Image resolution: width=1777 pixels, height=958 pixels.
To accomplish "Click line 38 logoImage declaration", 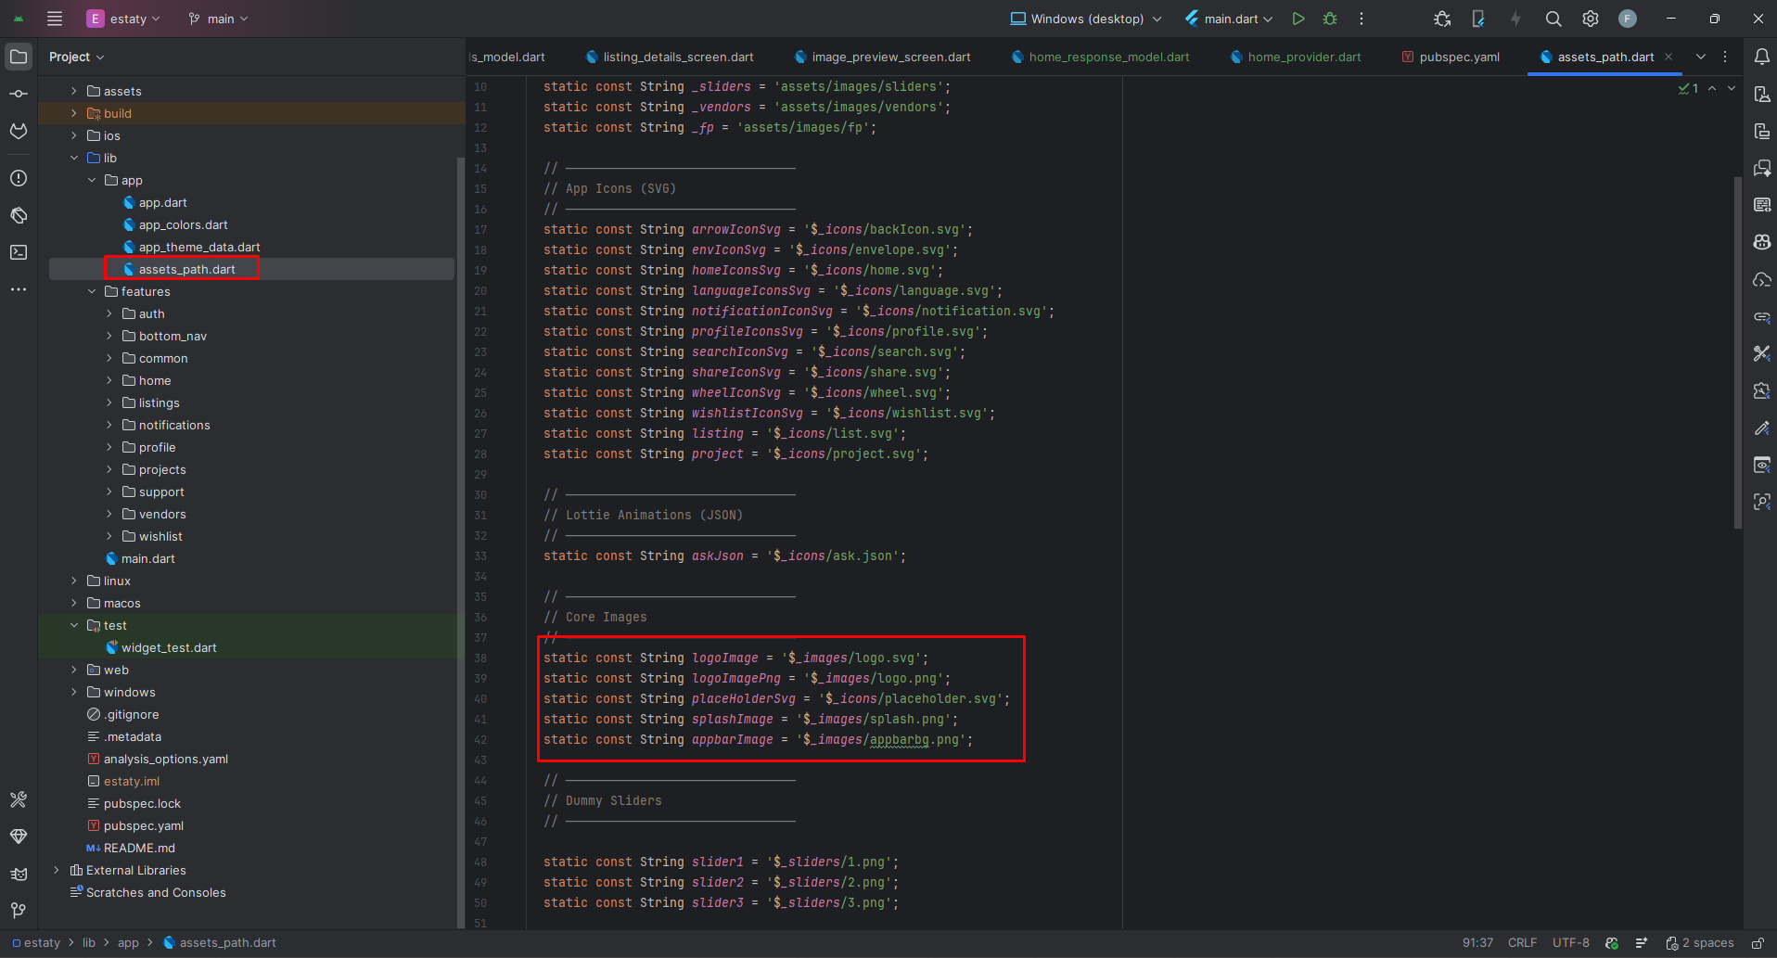I will click(735, 658).
